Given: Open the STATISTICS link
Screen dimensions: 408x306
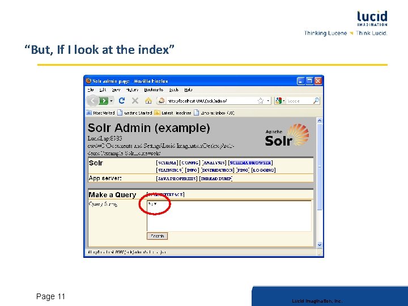Looking at the screenshot, I should (x=169, y=170).
